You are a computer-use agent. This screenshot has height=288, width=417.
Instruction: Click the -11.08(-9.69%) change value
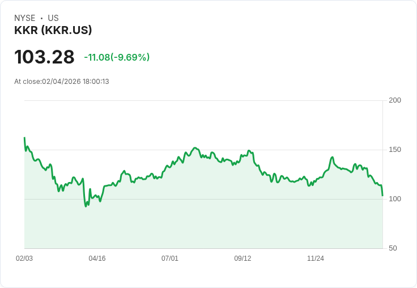tap(117, 57)
